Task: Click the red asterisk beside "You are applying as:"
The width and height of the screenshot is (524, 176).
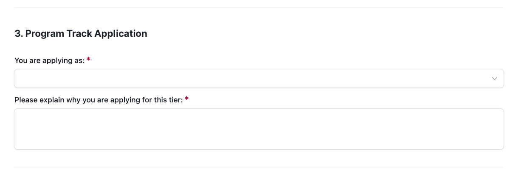Action: 88,60
